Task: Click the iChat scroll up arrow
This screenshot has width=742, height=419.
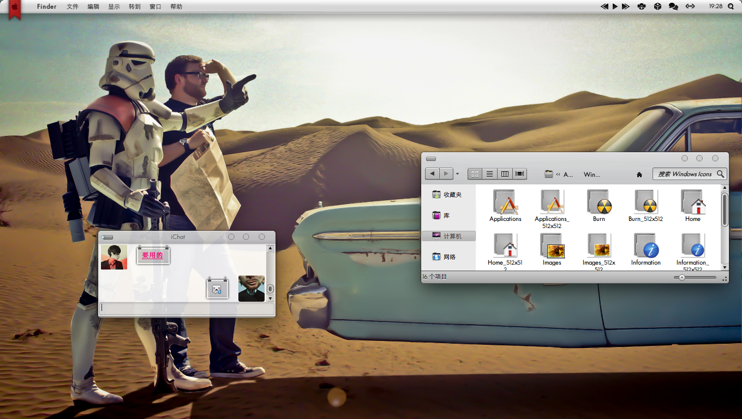Action: (x=270, y=248)
